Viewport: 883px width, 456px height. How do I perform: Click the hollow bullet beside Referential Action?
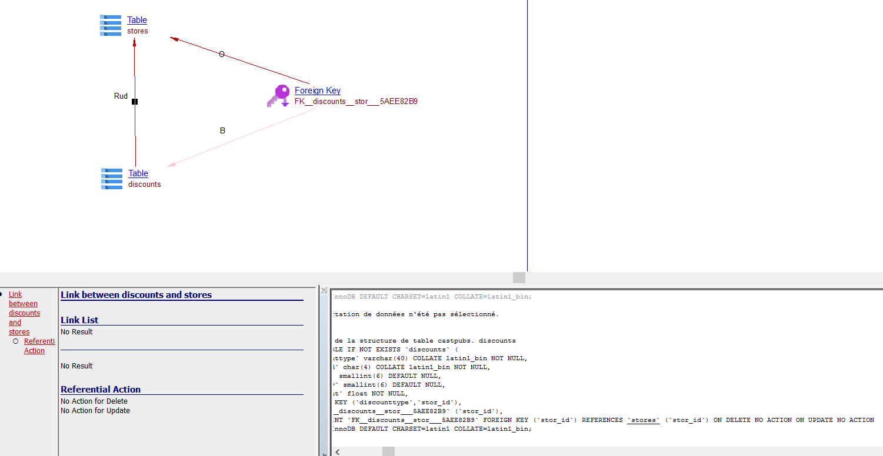coord(16,341)
